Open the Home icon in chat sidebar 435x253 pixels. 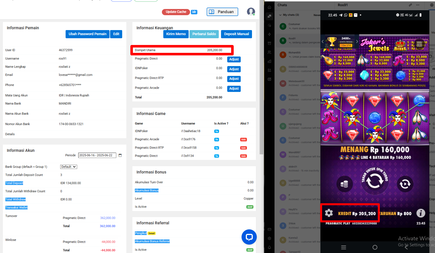coord(269,7)
